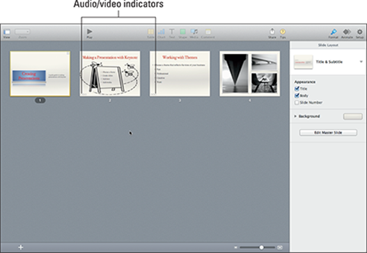Uncheck the Body checkbox
The height and width of the screenshot is (253, 367).
tap(297, 95)
